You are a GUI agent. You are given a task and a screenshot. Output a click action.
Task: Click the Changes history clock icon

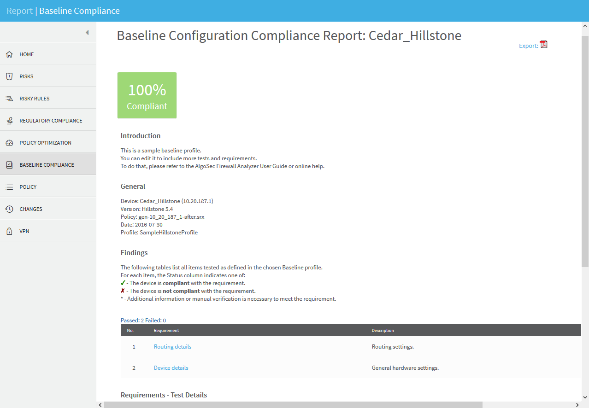click(9, 209)
